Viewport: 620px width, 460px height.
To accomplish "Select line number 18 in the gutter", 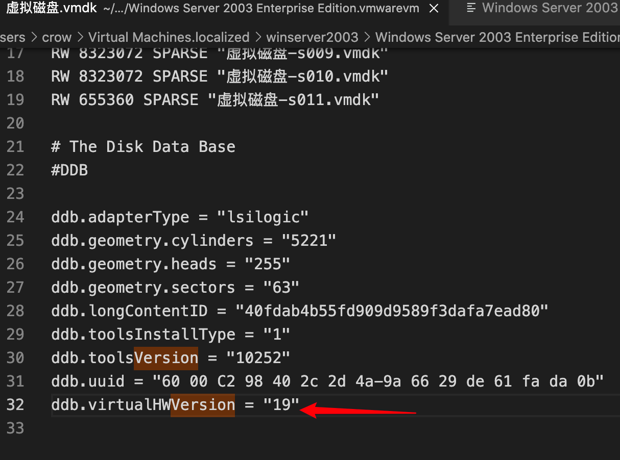I will (15, 76).
